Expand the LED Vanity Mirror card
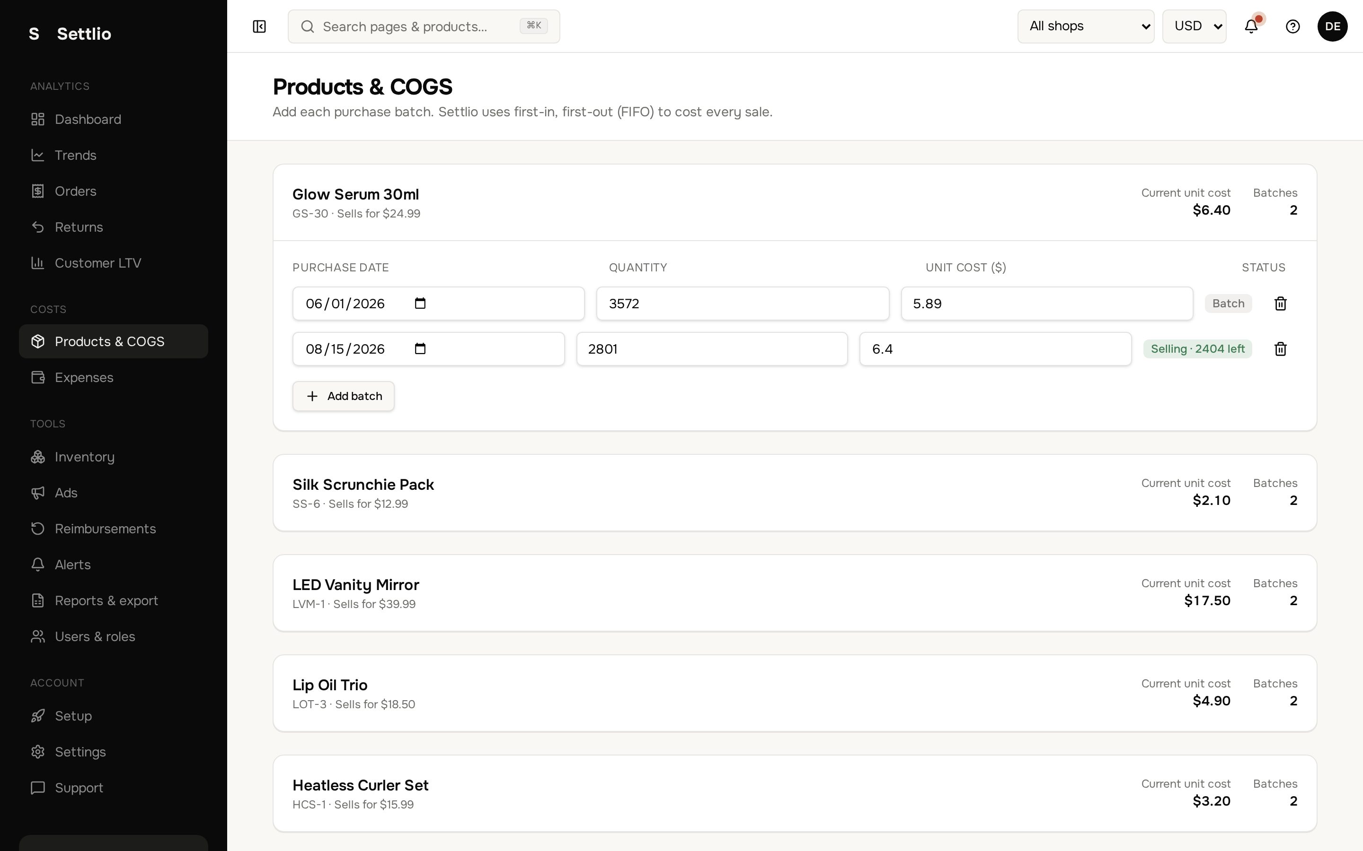Image resolution: width=1363 pixels, height=851 pixels. pyautogui.click(x=795, y=593)
